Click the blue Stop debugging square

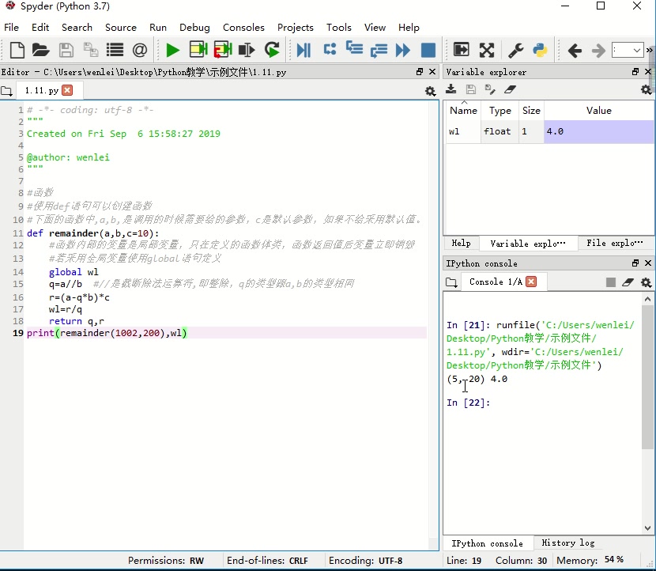[x=428, y=50]
